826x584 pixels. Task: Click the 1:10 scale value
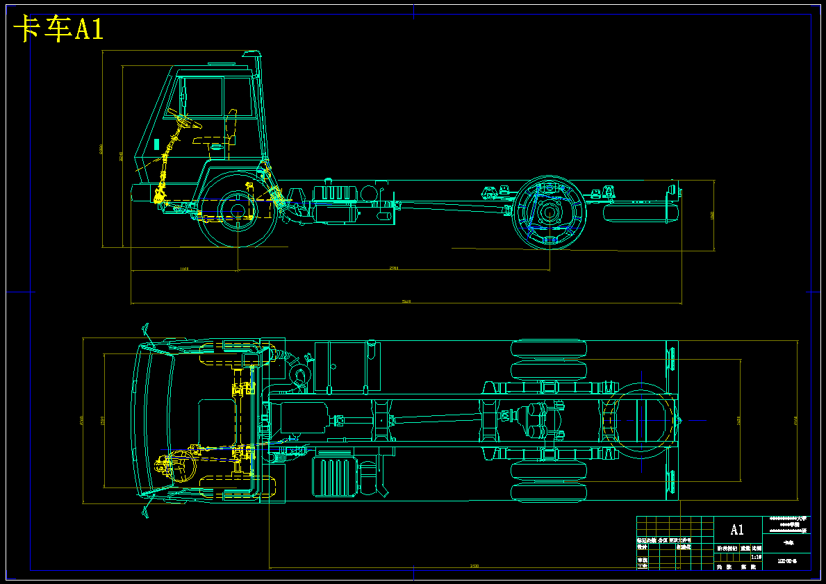click(756, 557)
